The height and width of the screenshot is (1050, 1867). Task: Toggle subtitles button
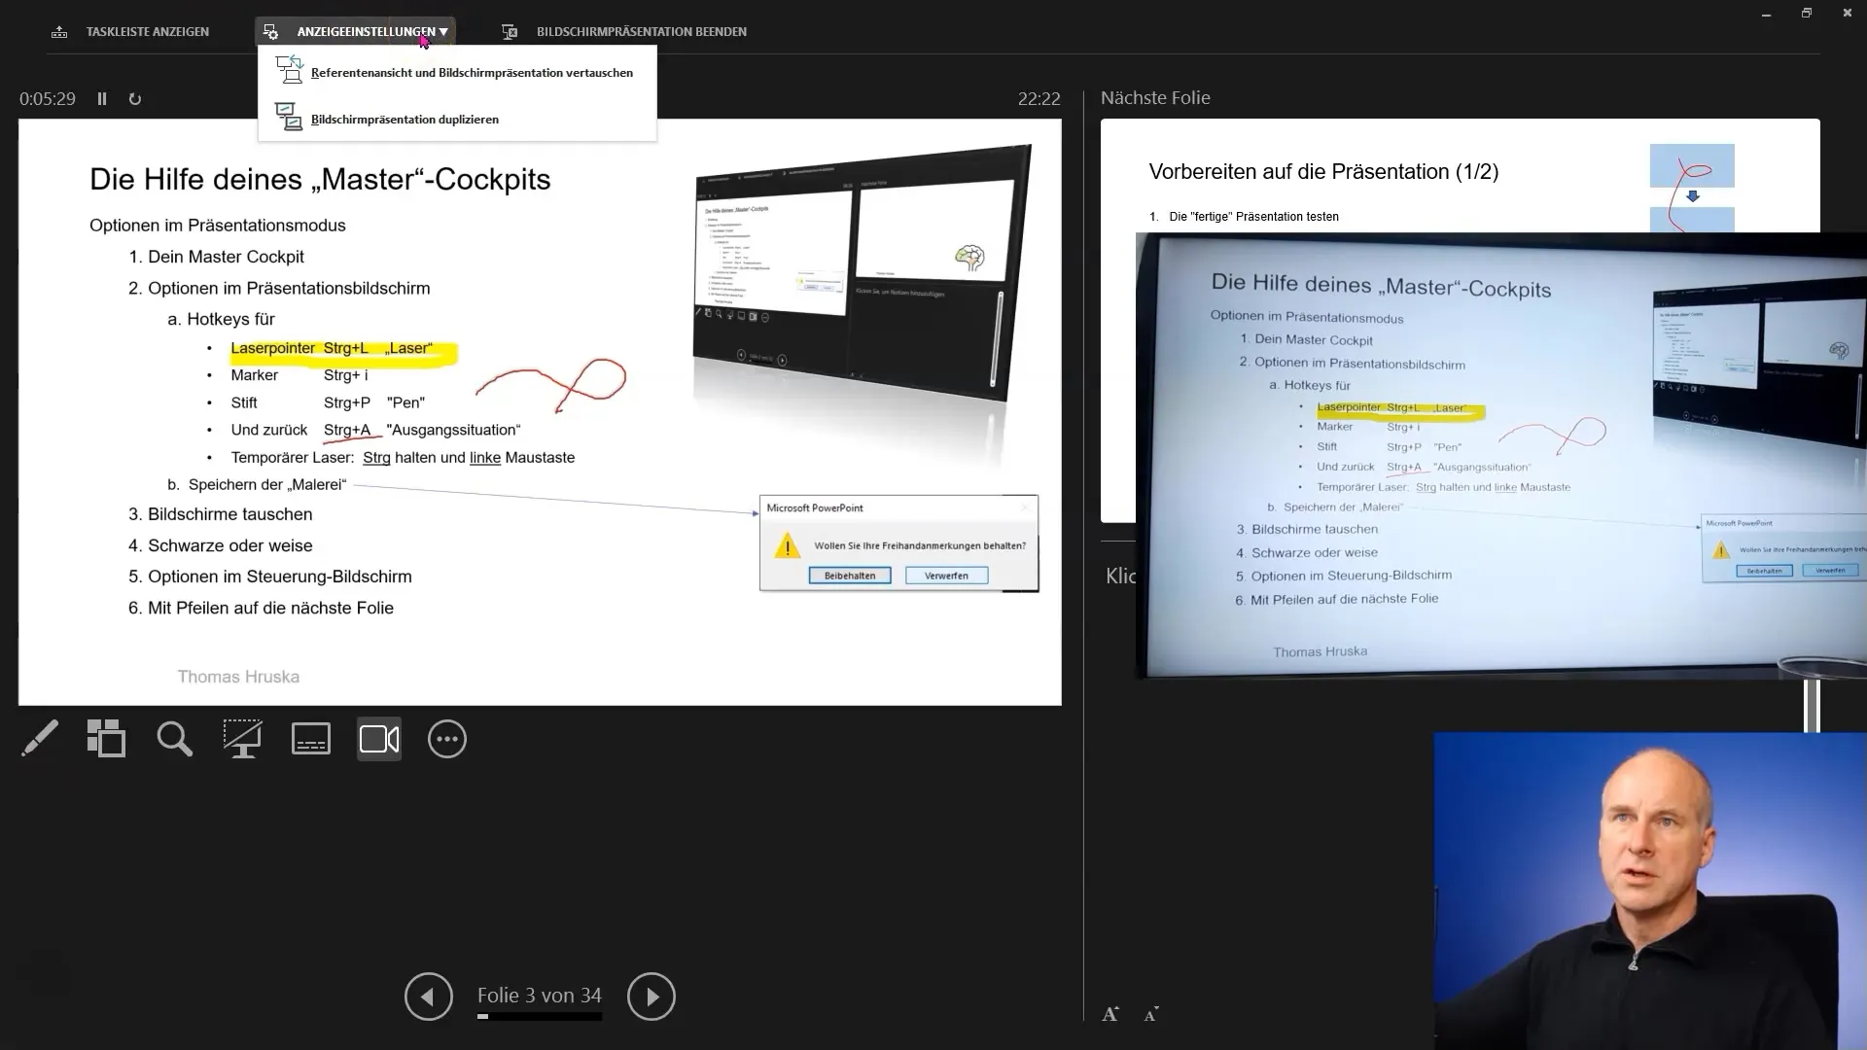tap(311, 739)
